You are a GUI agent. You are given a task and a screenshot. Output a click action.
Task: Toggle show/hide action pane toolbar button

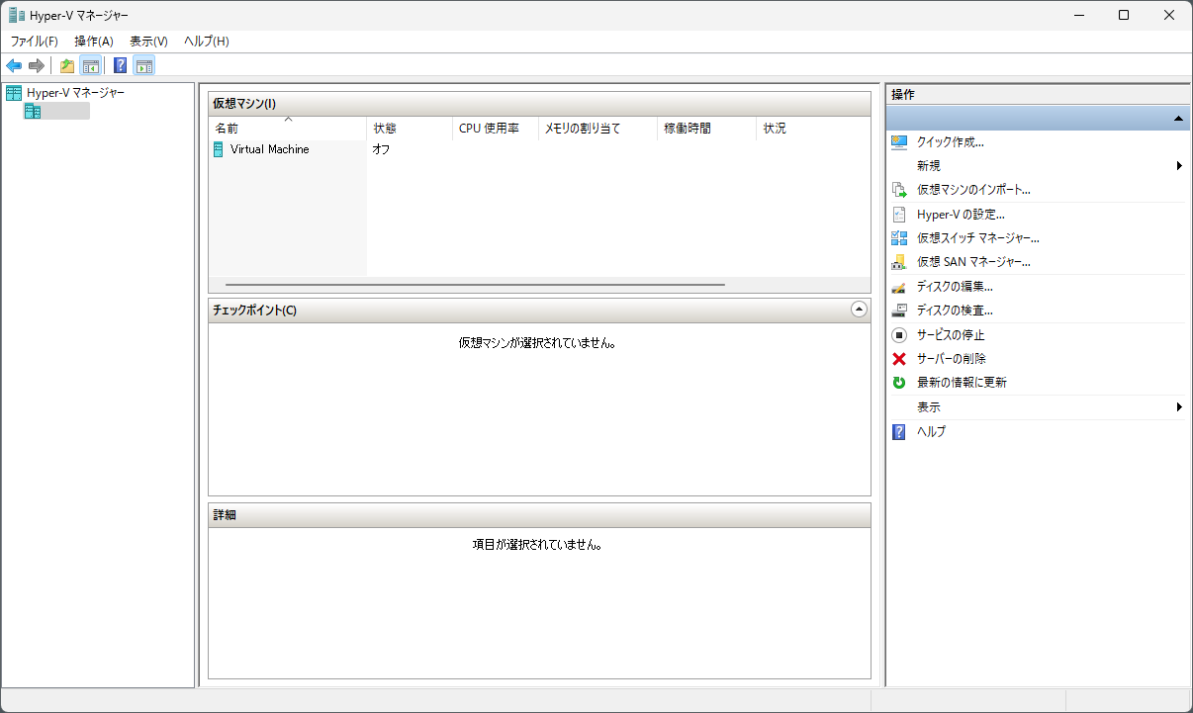click(144, 66)
